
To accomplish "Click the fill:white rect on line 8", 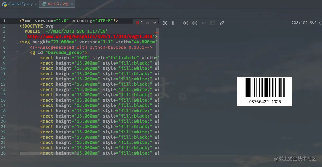I will (99, 58).
